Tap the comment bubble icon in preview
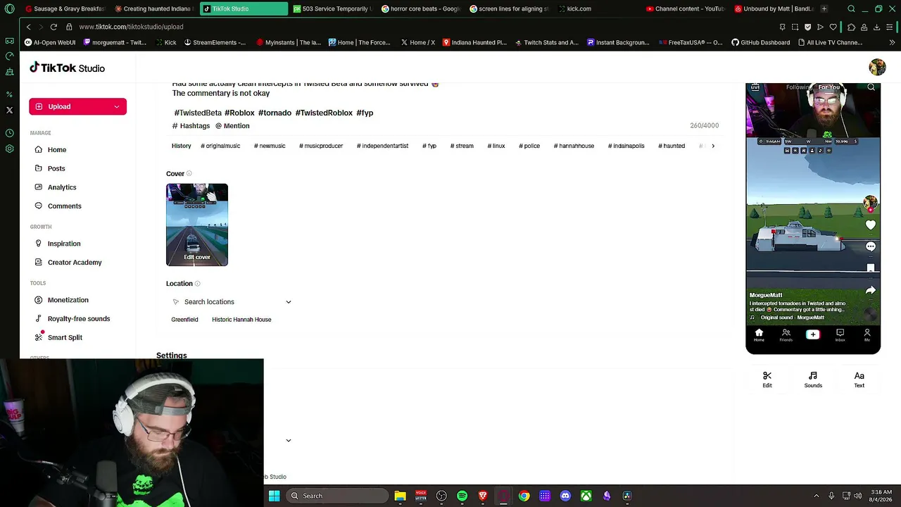The height and width of the screenshot is (507, 901). [x=871, y=246]
